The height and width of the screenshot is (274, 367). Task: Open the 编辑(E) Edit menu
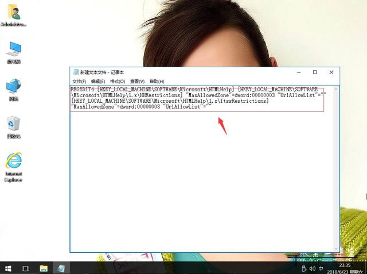98,82
